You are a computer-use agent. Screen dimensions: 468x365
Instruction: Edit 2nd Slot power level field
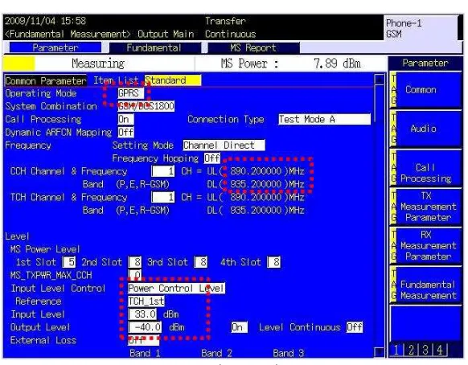[x=134, y=262]
